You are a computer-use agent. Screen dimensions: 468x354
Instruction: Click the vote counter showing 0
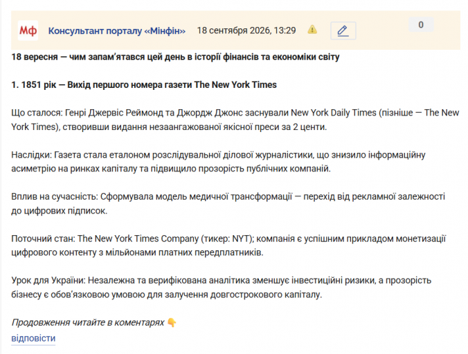click(x=421, y=25)
